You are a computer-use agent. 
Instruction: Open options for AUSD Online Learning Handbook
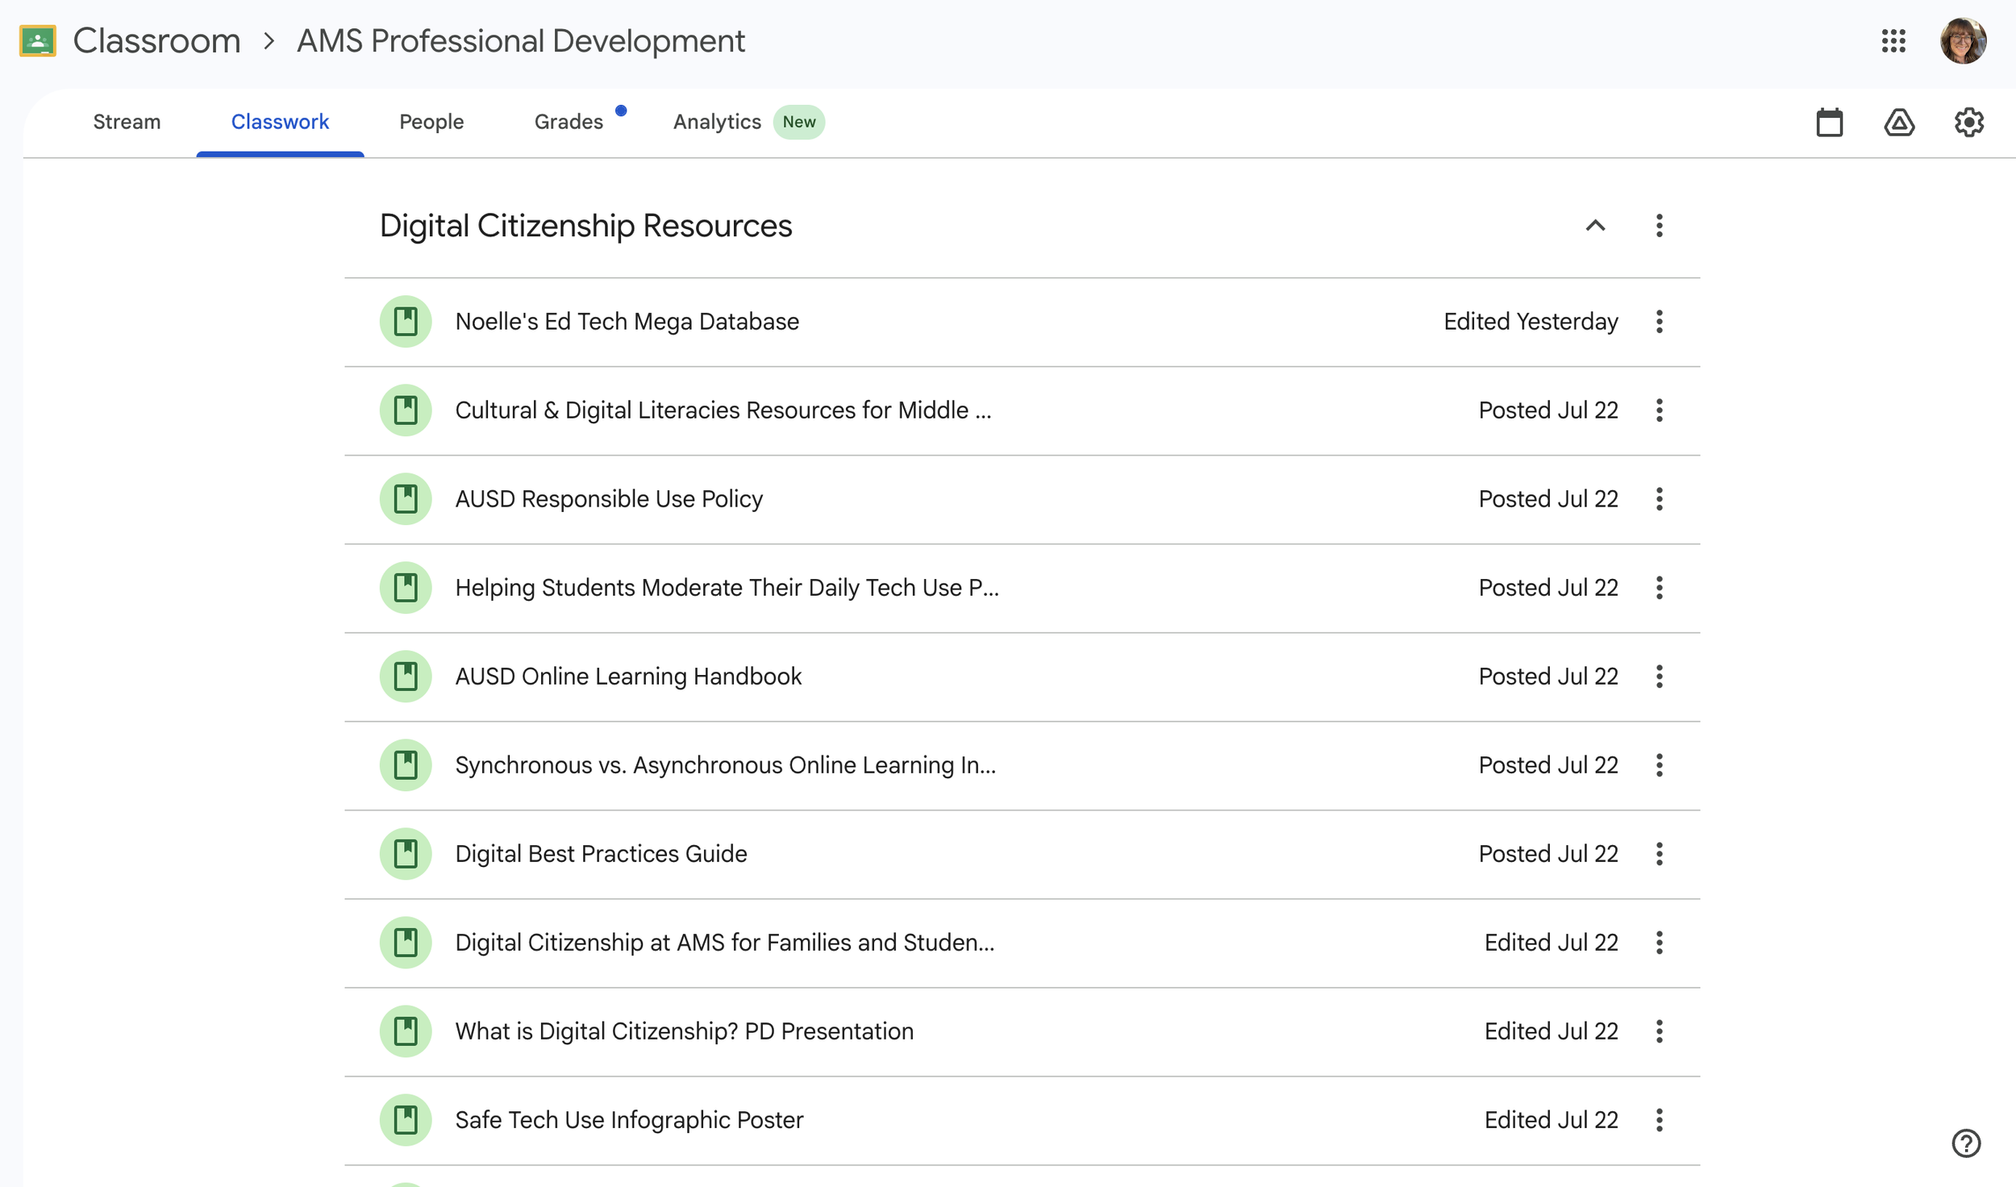click(1659, 677)
